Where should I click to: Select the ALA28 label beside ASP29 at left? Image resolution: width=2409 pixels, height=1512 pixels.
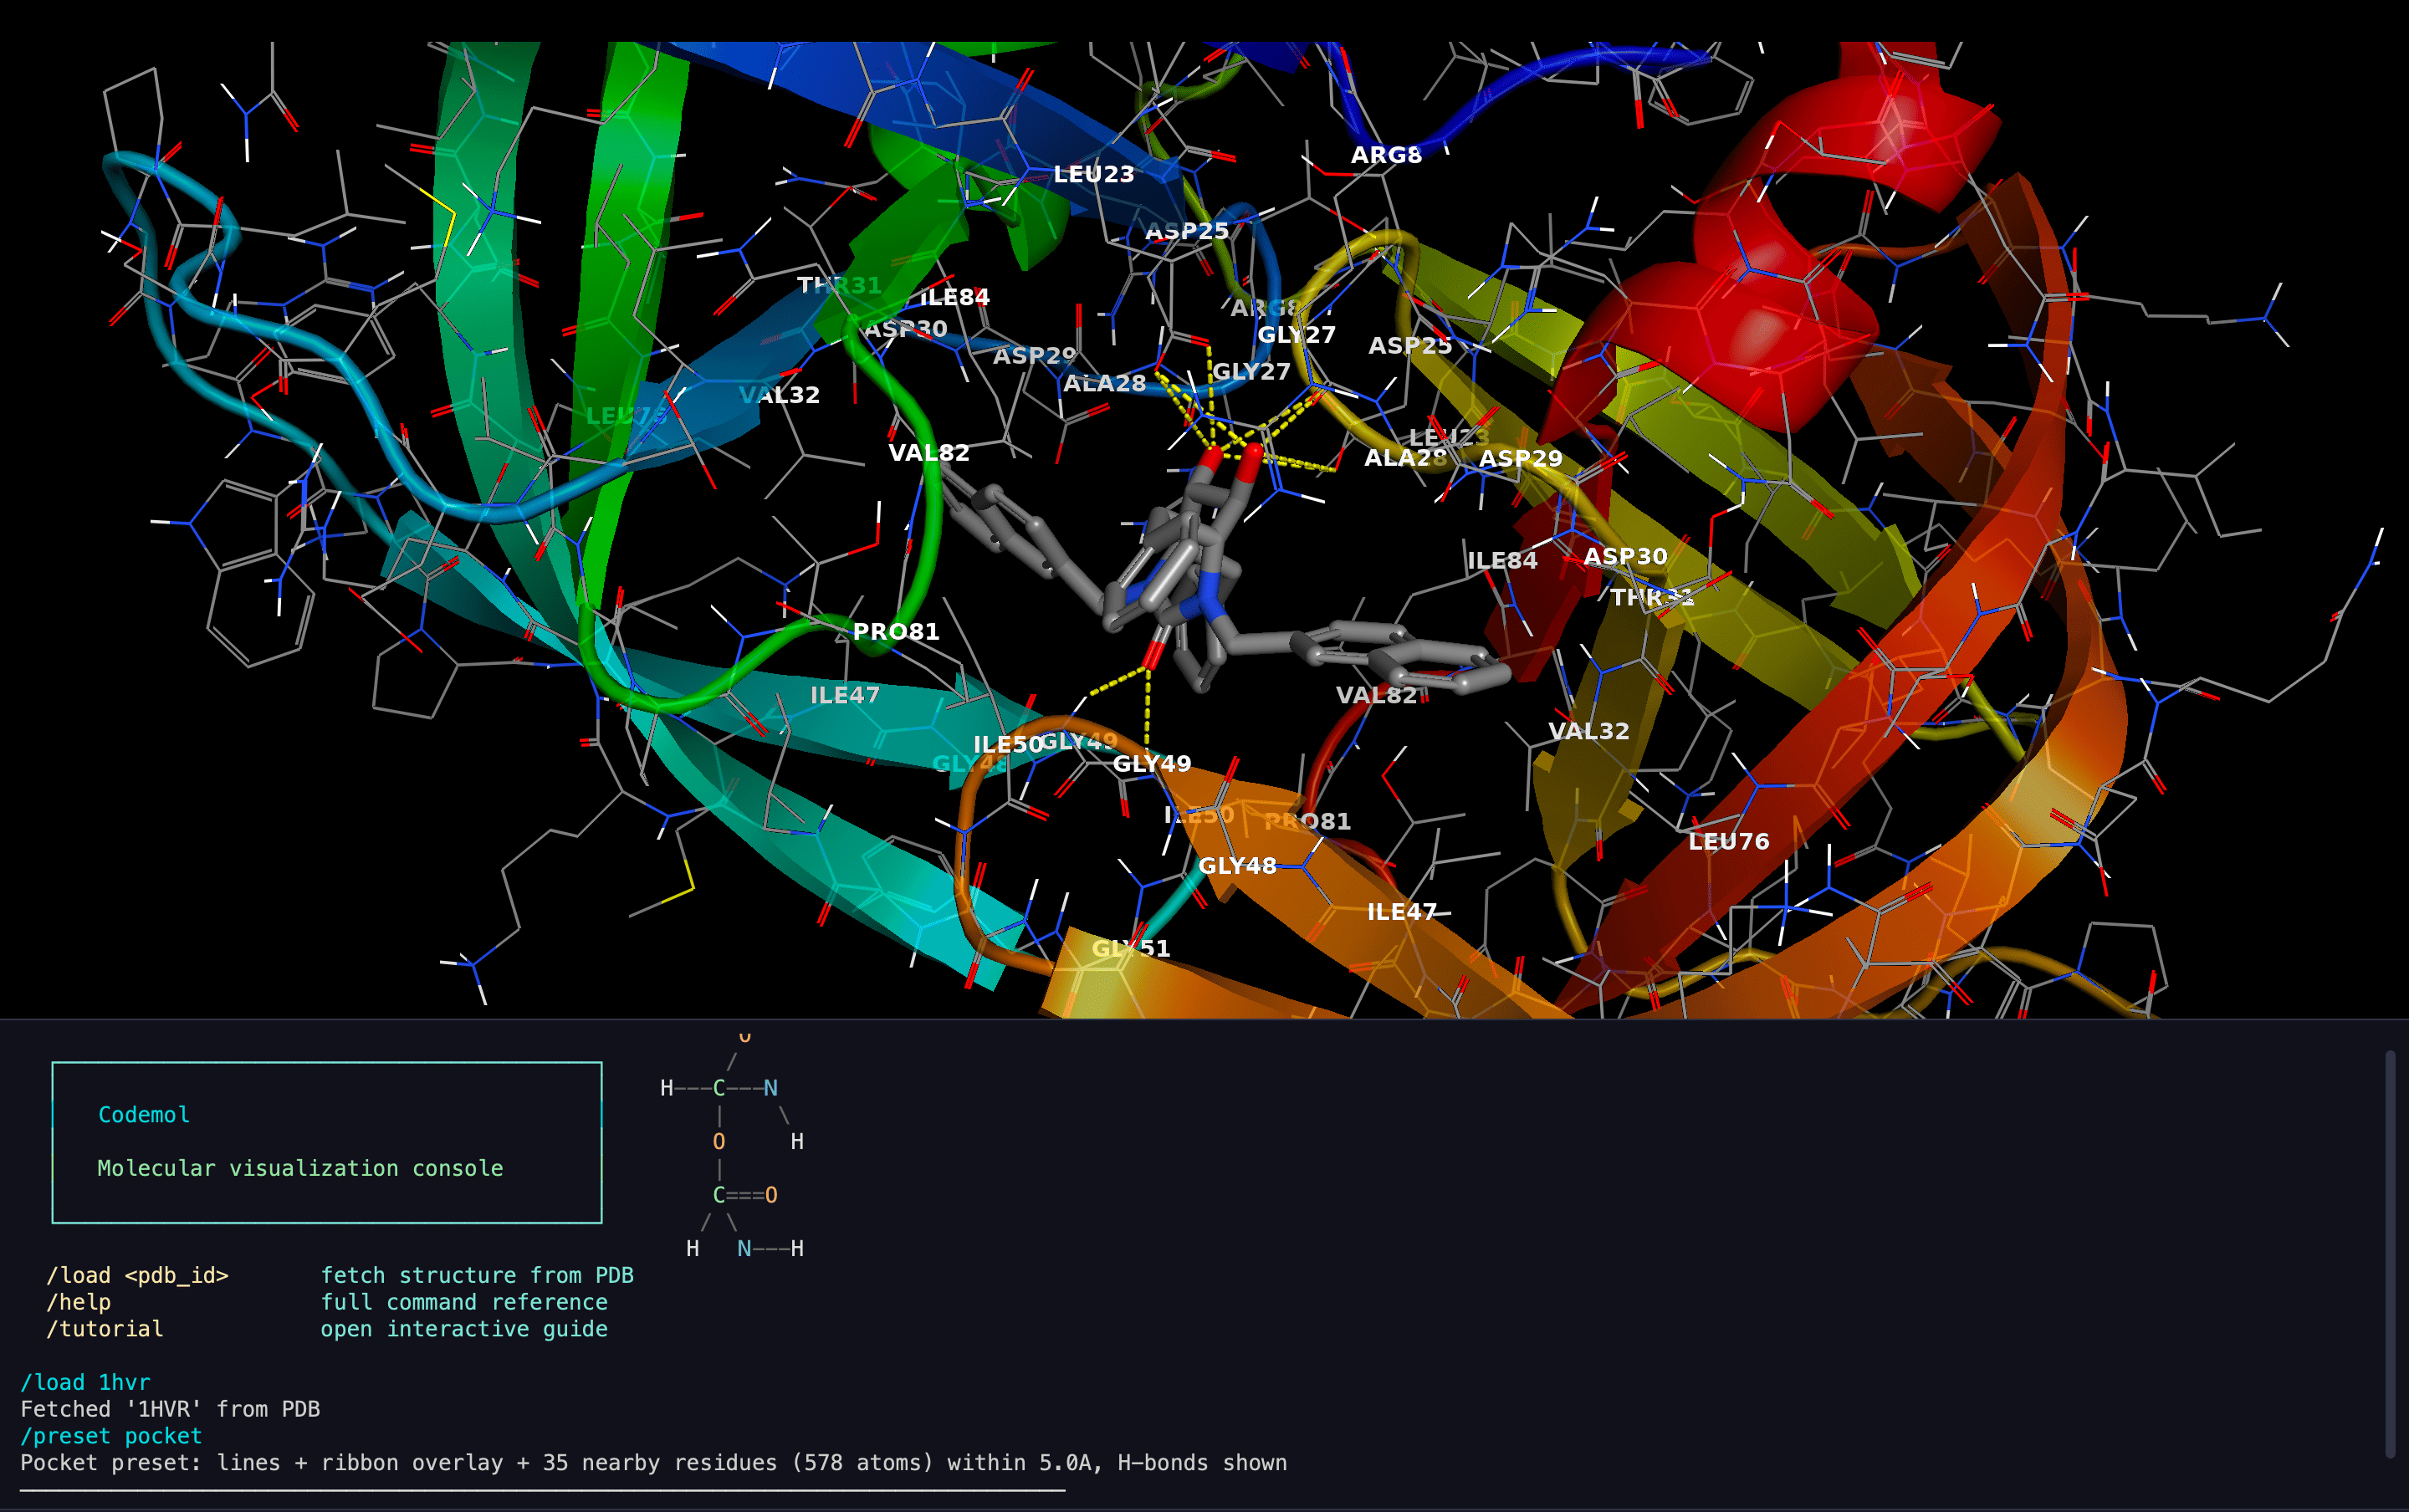tap(1103, 384)
